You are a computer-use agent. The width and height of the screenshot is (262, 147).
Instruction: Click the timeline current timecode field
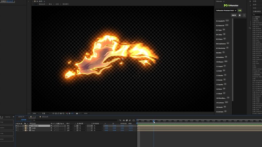[x=24, y=119]
